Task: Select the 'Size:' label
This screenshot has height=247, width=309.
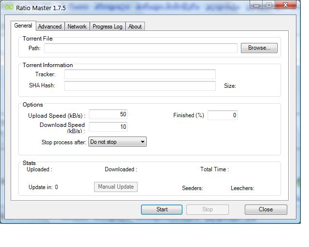Action: click(x=230, y=86)
